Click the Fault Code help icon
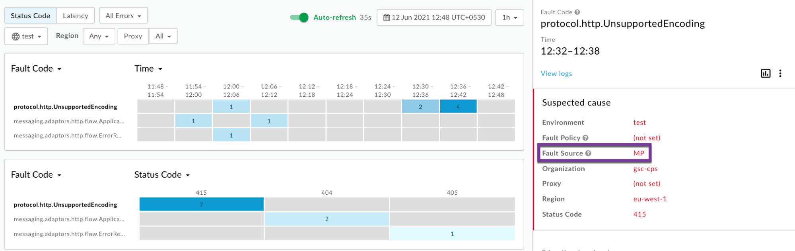 (577, 12)
